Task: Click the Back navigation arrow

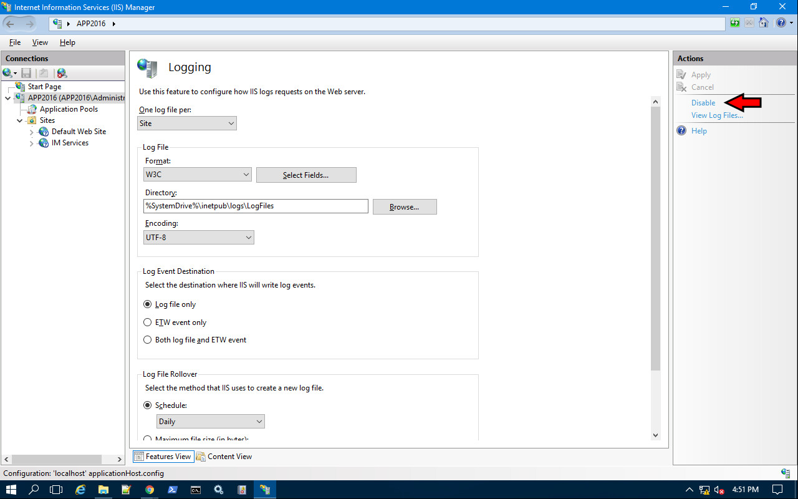Action: point(11,24)
